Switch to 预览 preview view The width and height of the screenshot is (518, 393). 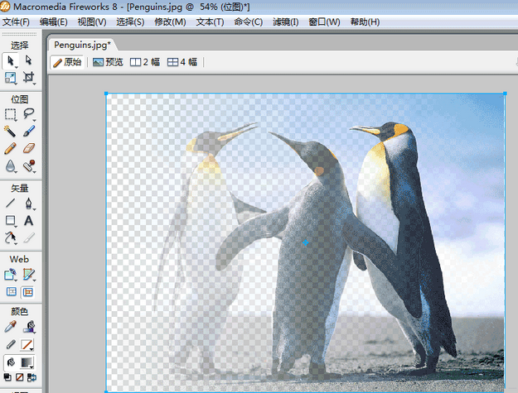pos(108,62)
